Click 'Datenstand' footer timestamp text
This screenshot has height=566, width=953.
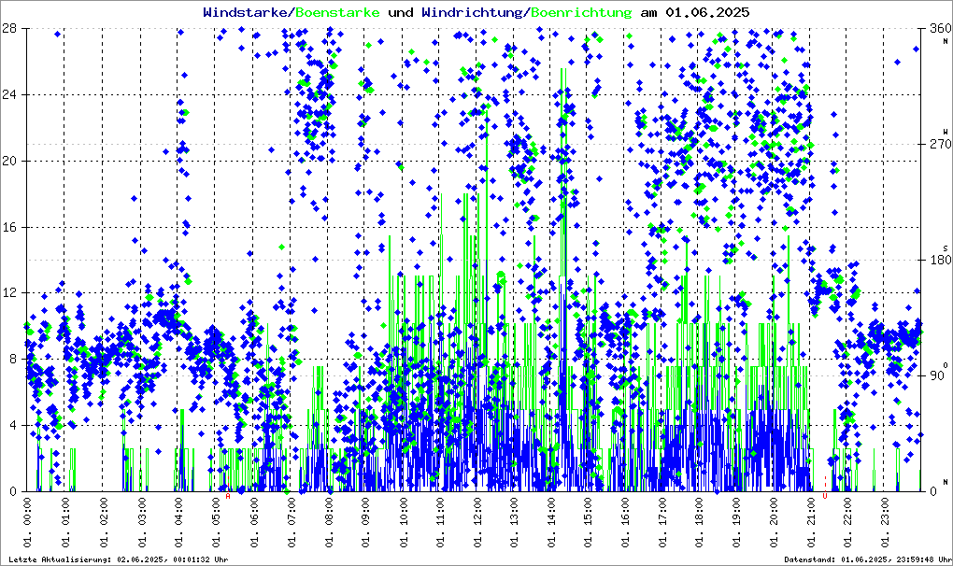coord(868,559)
